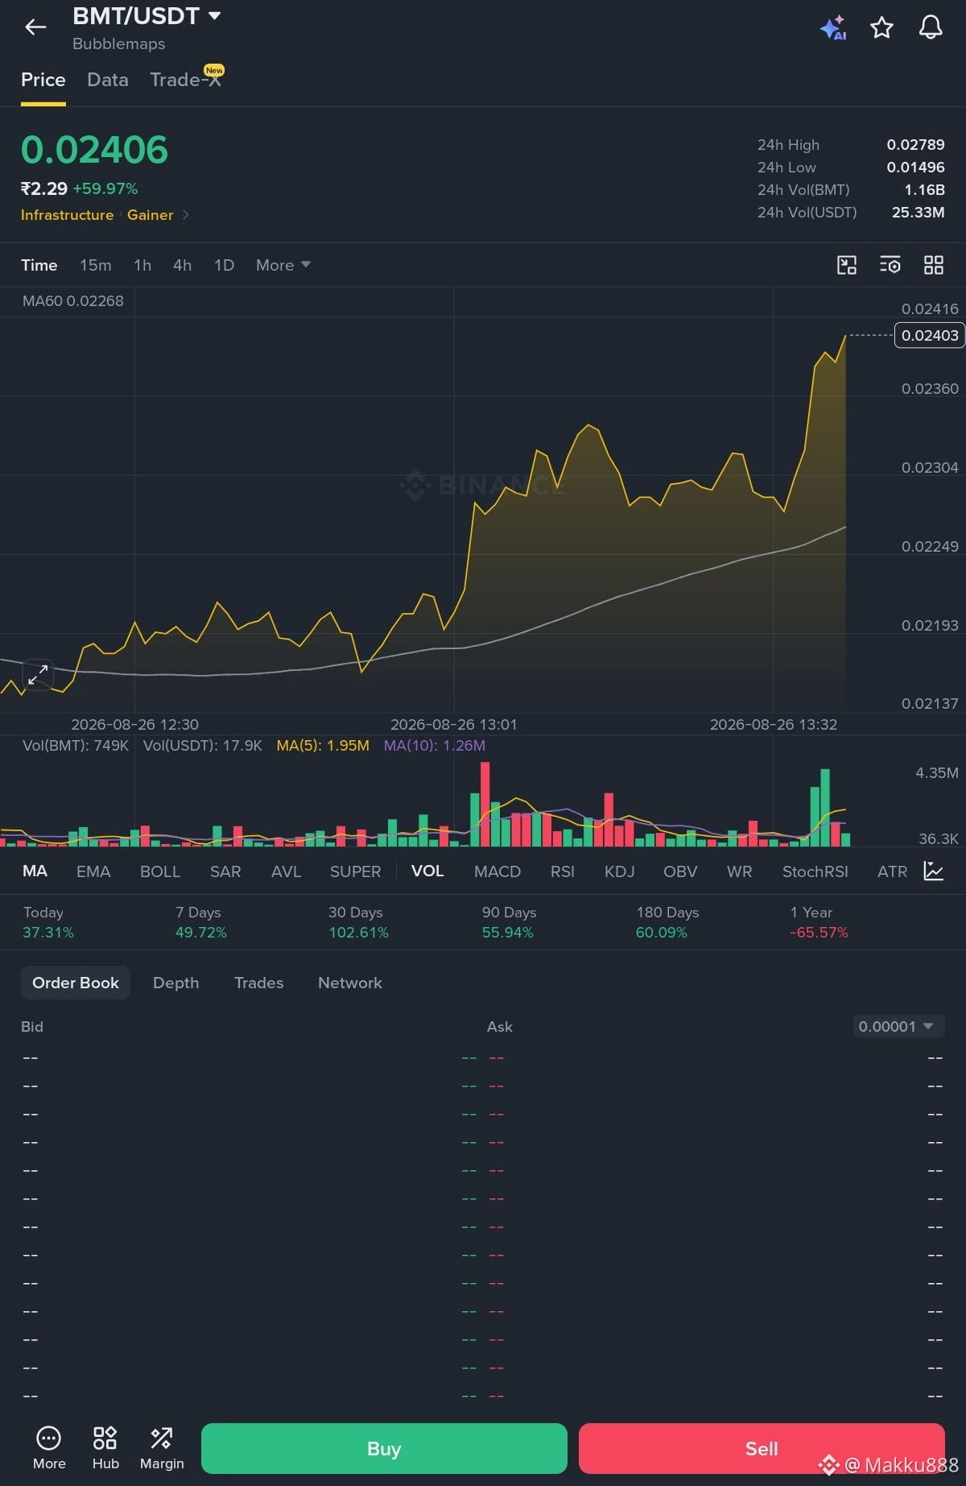Tap the 90 Days 55.94% performance
Image resolution: width=966 pixels, height=1486 pixels.
click(509, 922)
